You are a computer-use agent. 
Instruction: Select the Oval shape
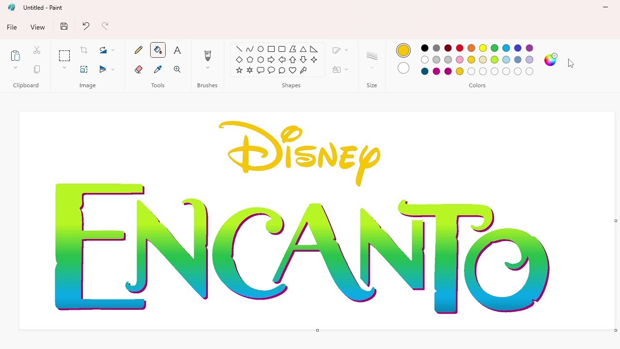[x=261, y=49]
